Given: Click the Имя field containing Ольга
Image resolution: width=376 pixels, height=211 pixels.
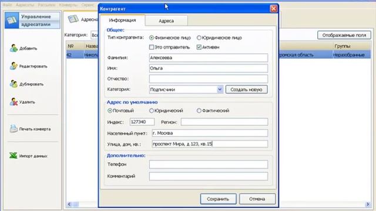Looking at the screenshot, I should tap(209, 68).
